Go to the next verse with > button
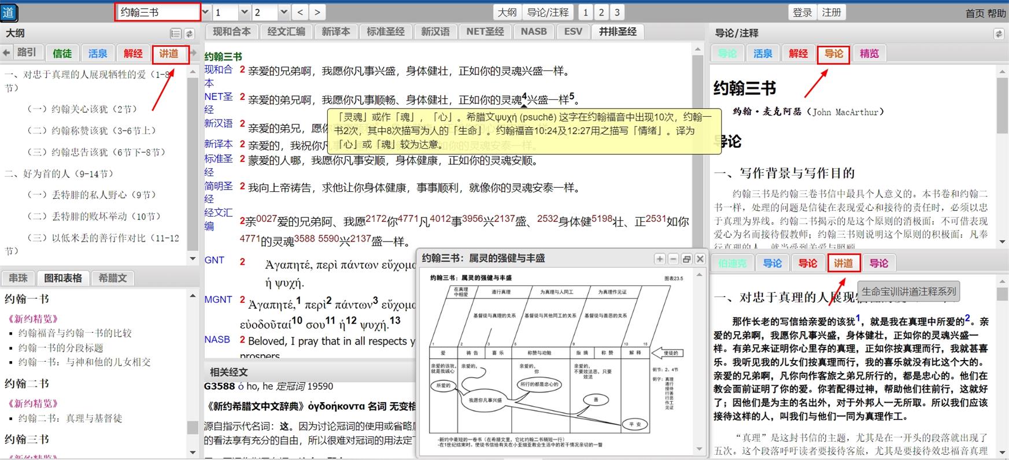Screen dimensions: 1009x460 point(316,12)
